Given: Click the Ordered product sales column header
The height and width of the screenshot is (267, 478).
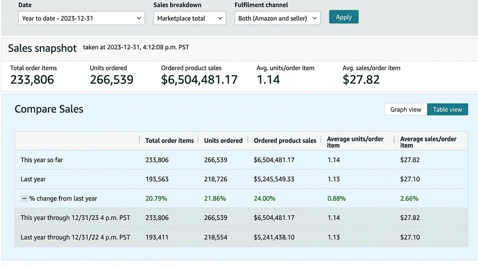Looking at the screenshot, I should 285,141.
